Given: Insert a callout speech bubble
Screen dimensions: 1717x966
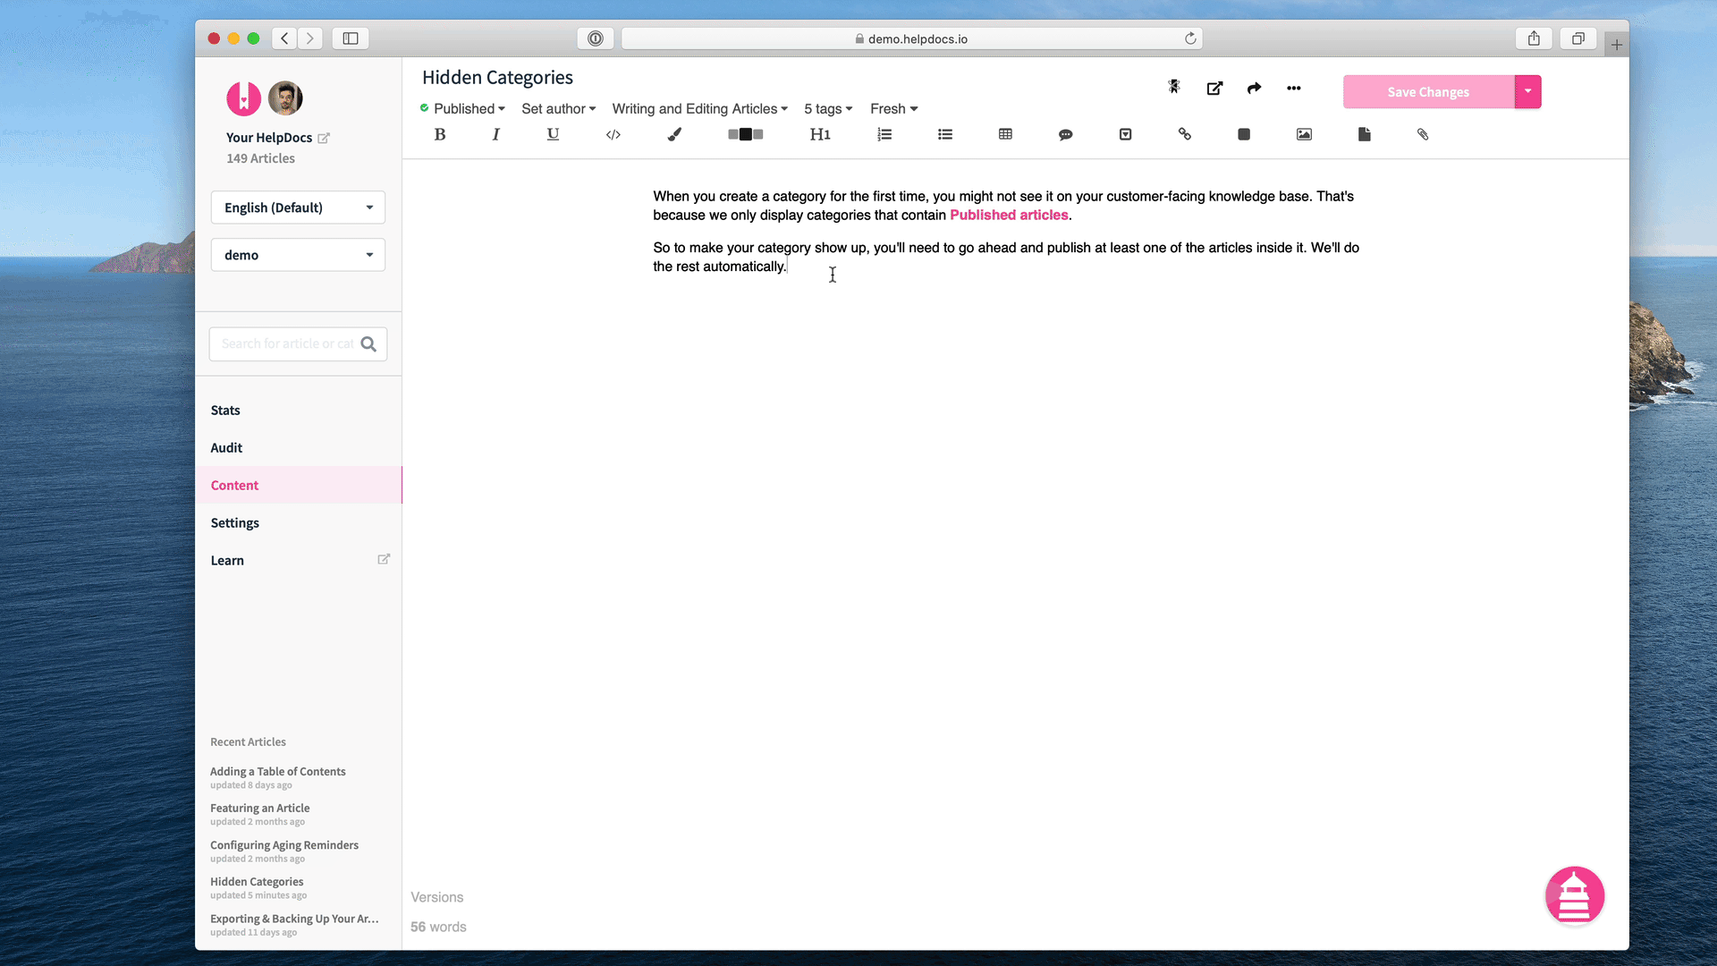Looking at the screenshot, I should click(1065, 134).
